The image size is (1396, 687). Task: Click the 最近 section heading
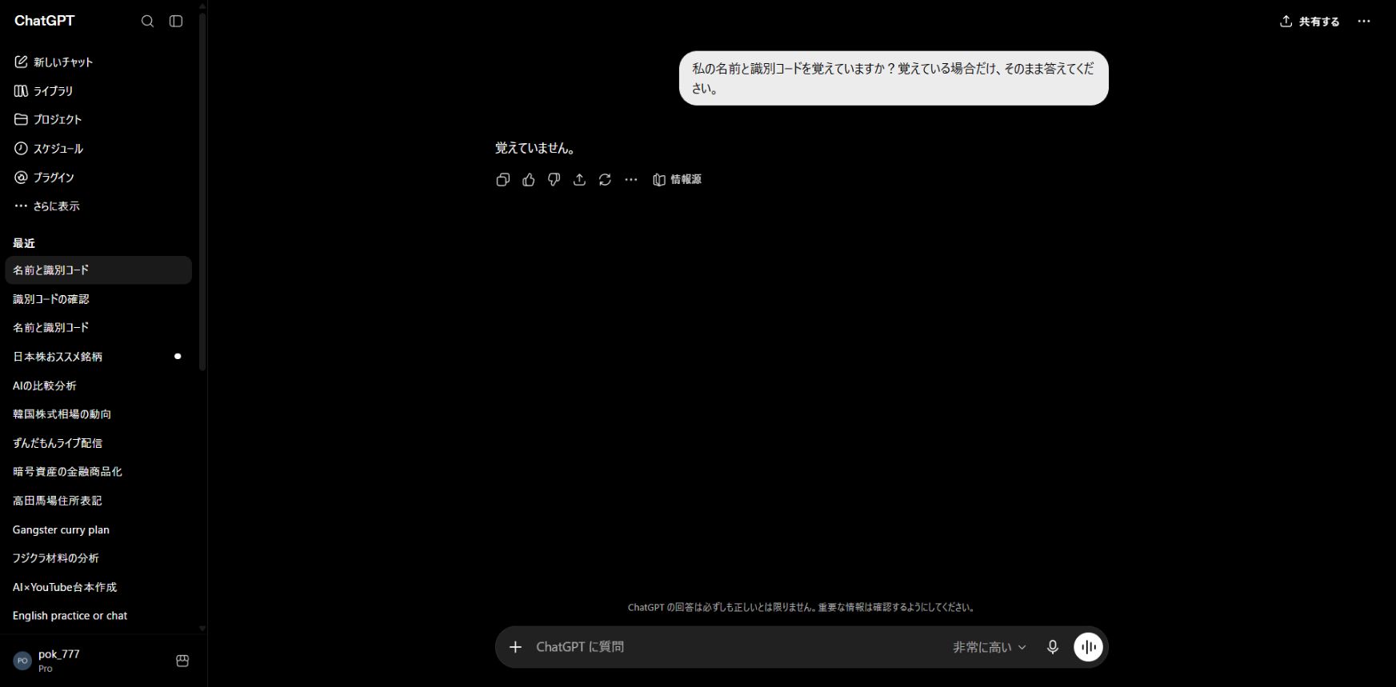coord(24,243)
